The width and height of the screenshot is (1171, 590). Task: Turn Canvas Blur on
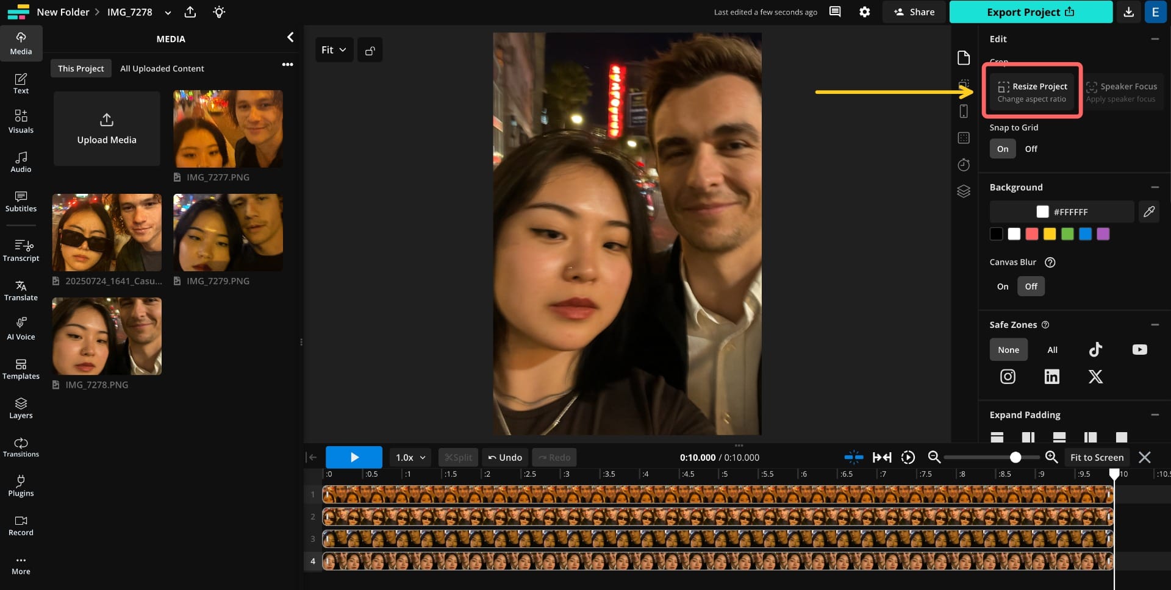click(x=1002, y=286)
